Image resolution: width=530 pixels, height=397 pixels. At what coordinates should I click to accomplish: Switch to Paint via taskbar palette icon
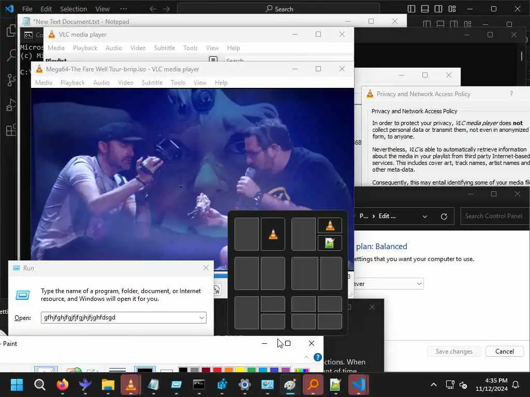coord(290,385)
